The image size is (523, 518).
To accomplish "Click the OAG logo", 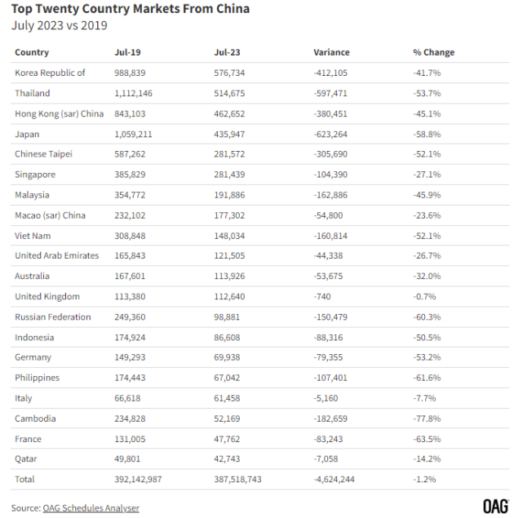I will (496, 506).
